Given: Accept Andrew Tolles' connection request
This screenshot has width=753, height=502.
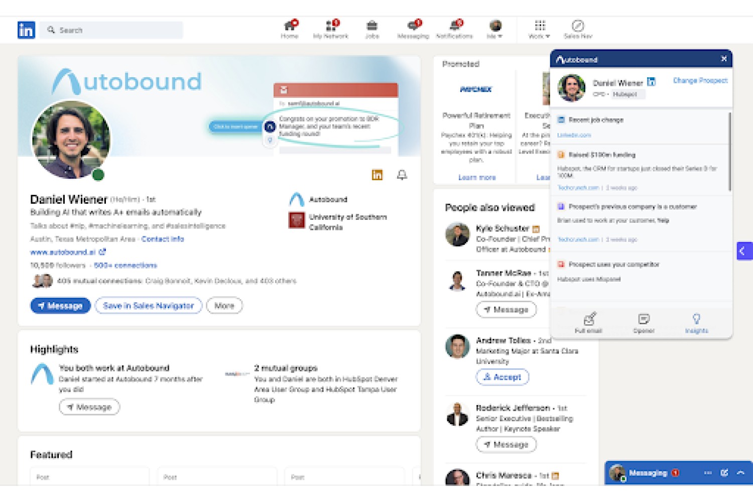Looking at the screenshot, I should point(503,377).
